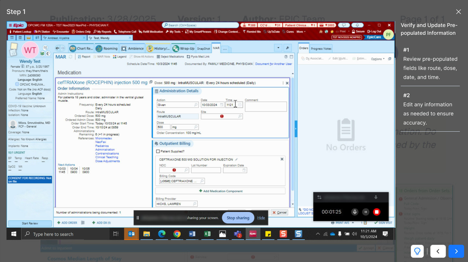Image resolution: width=468 pixels, height=262 pixels.
Task: Pause the screen recording
Action: pos(366,212)
